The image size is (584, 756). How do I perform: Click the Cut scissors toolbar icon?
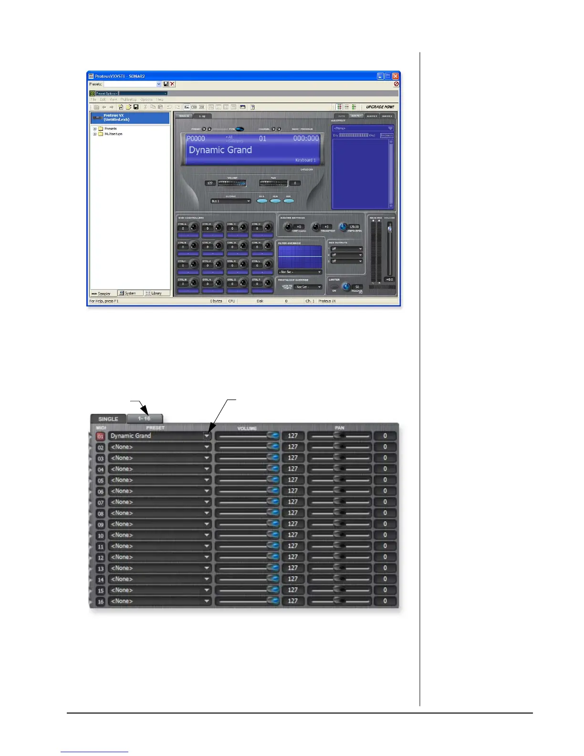tap(146, 107)
